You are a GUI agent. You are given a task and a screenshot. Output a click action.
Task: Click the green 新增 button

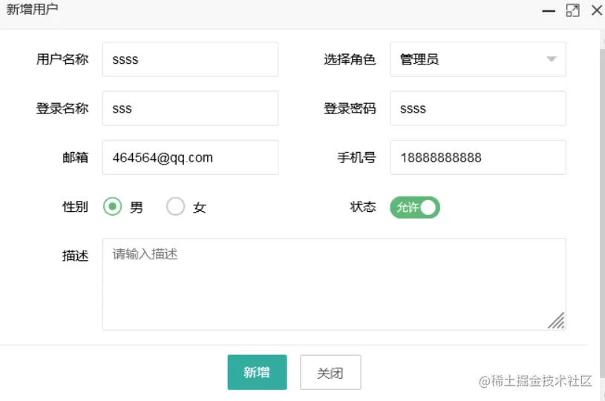(x=257, y=372)
